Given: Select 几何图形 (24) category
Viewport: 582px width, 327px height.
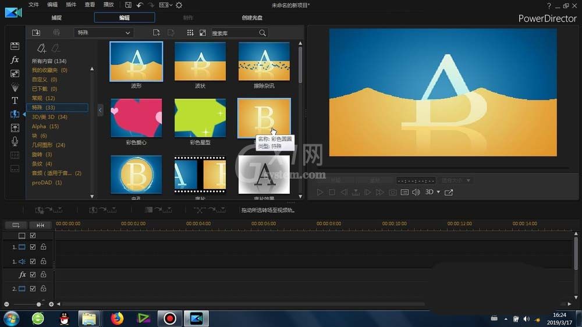Looking at the screenshot, I should click(x=48, y=145).
